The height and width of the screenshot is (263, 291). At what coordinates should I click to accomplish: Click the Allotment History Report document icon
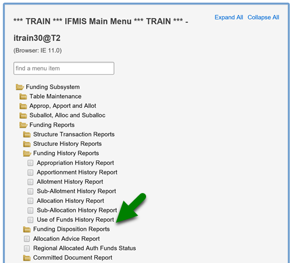30,182
